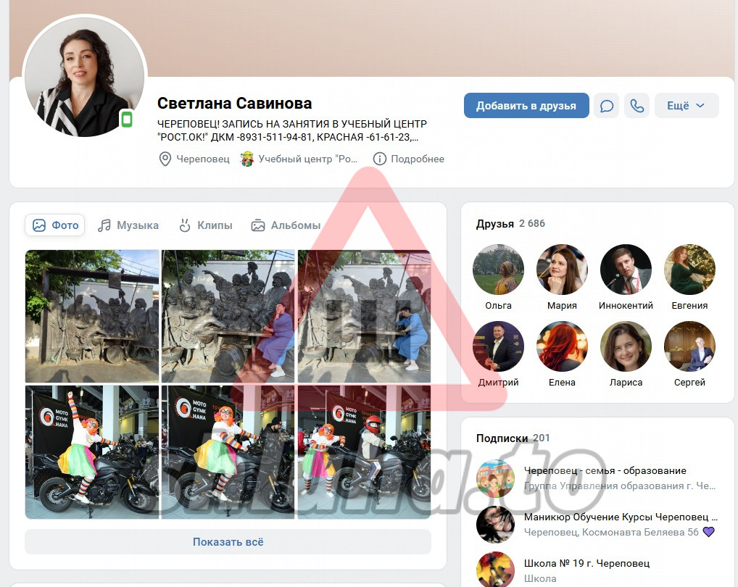The height and width of the screenshot is (587, 738).
Task: Open Подробнее profile details
Action: tap(409, 159)
